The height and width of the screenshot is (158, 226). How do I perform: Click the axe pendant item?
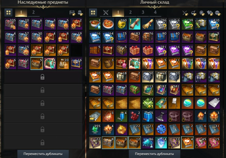tap(161, 116)
